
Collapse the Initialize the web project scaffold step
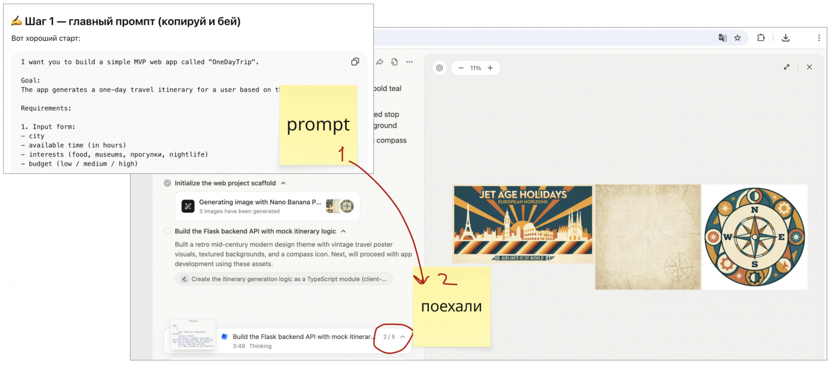pos(283,183)
